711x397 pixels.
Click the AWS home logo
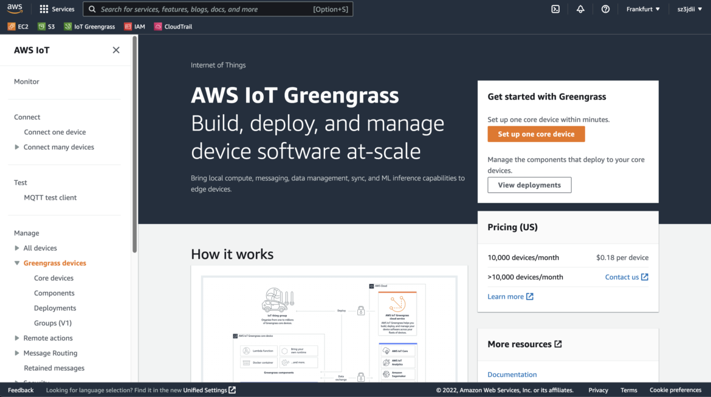coord(14,8)
